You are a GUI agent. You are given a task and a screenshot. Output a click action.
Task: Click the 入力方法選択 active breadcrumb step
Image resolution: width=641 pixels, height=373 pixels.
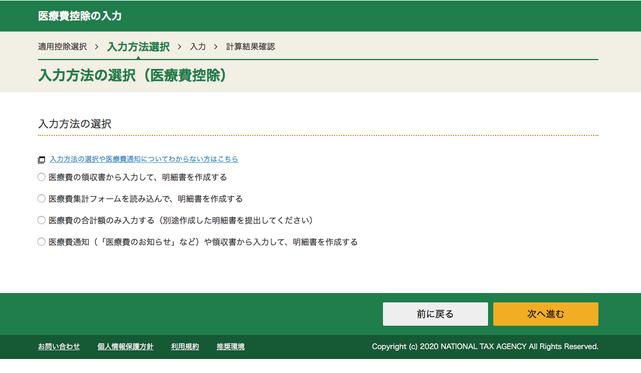point(138,47)
